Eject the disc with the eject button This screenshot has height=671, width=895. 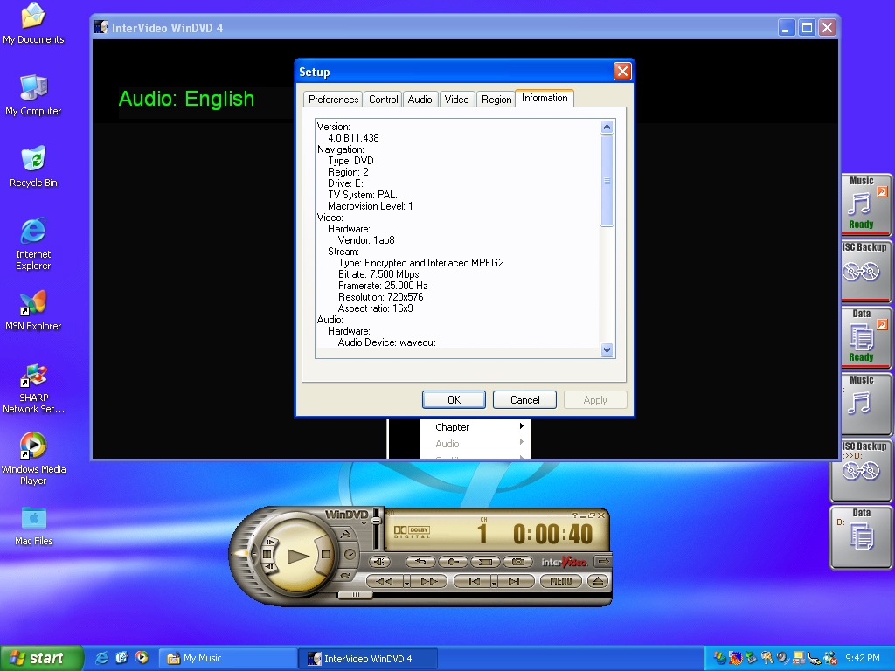tap(598, 581)
